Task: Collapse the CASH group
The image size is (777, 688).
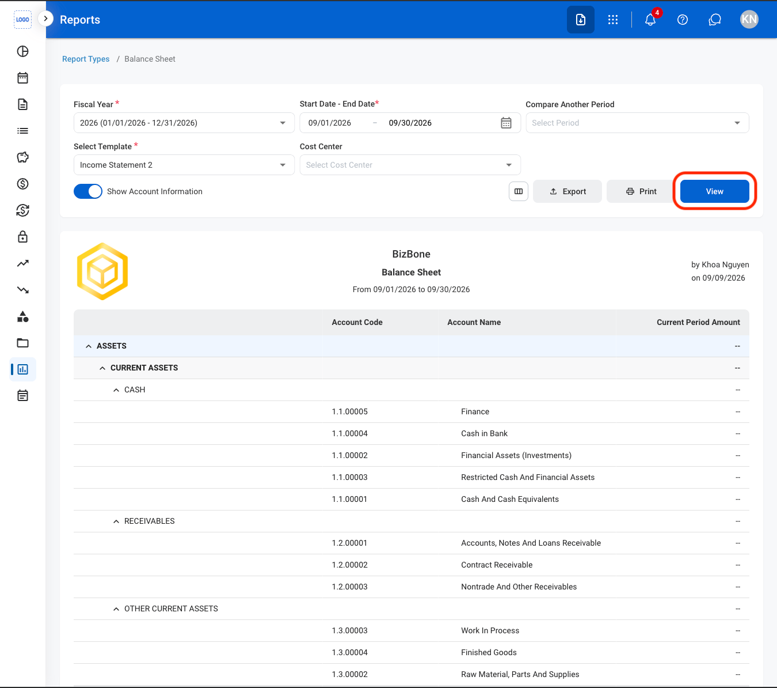Action: [116, 390]
